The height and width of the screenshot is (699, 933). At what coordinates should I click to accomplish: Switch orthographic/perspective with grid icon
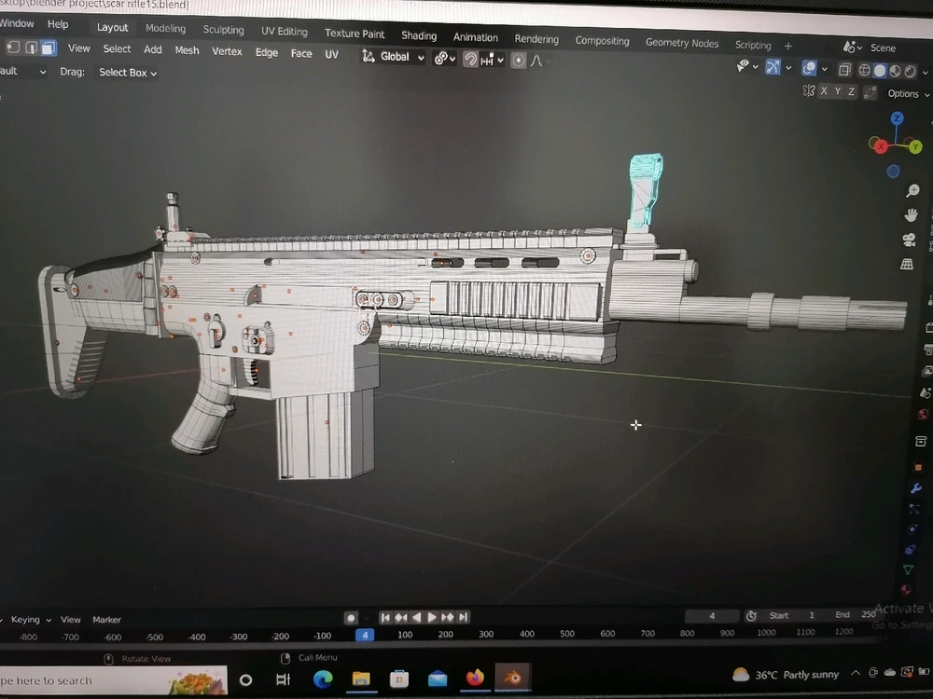pos(906,265)
